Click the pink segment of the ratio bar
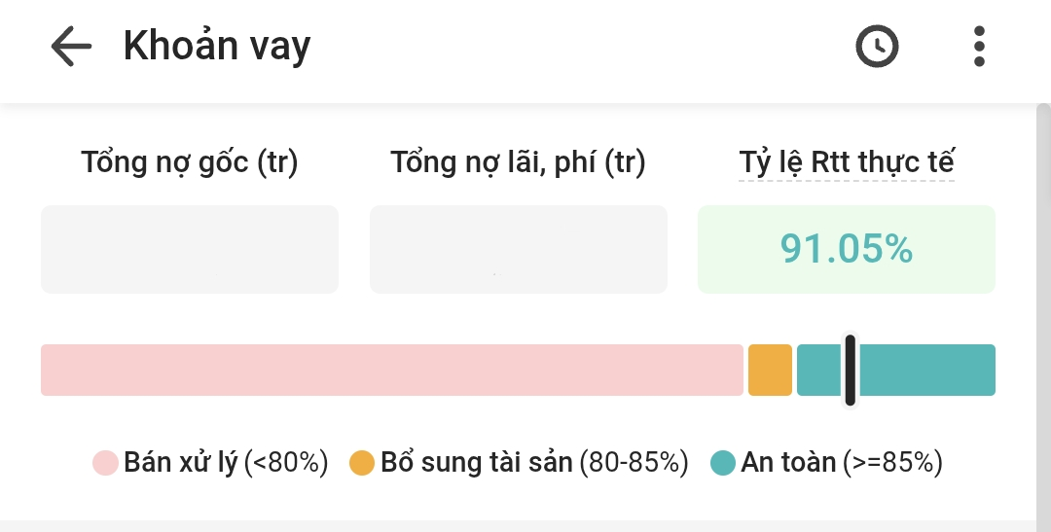 (x=391, y=370)
